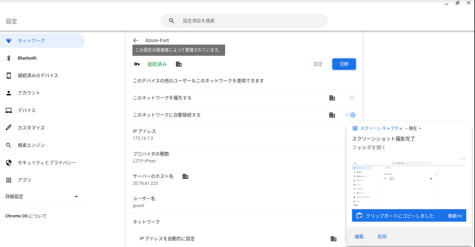Click the VPN key icon
The image size is (475, 247).
pos(137,64)
